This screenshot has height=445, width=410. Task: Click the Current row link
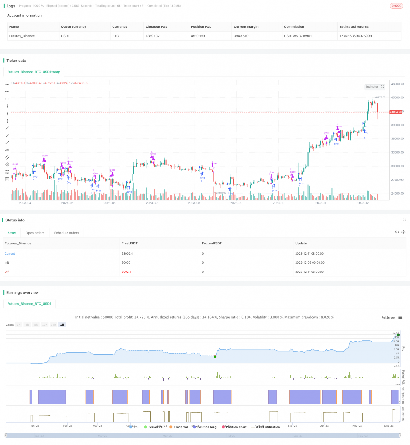pyautogui.click(x=10, y=254)
